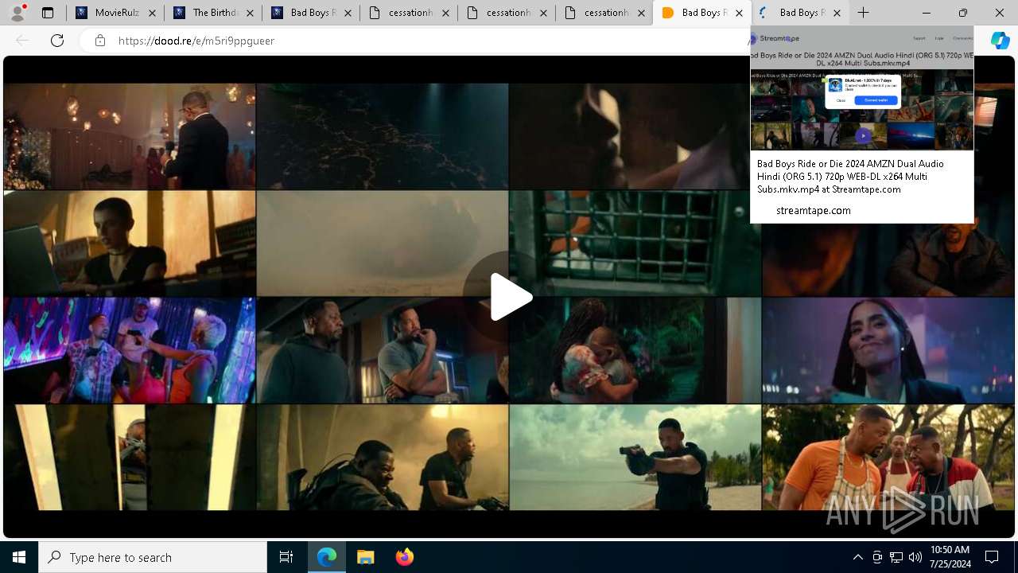Open the browser profile icon
1018x573 pixels.
pos(17,13)
